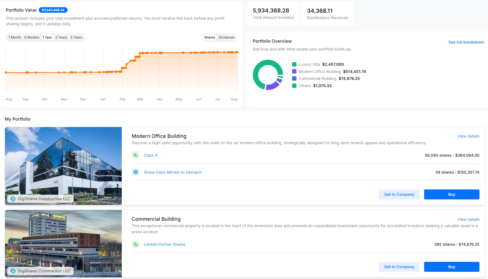Click the portfolio value badge $7,047,406.32
Viewport: 488px width, 279px height.
tap(53, 10)
